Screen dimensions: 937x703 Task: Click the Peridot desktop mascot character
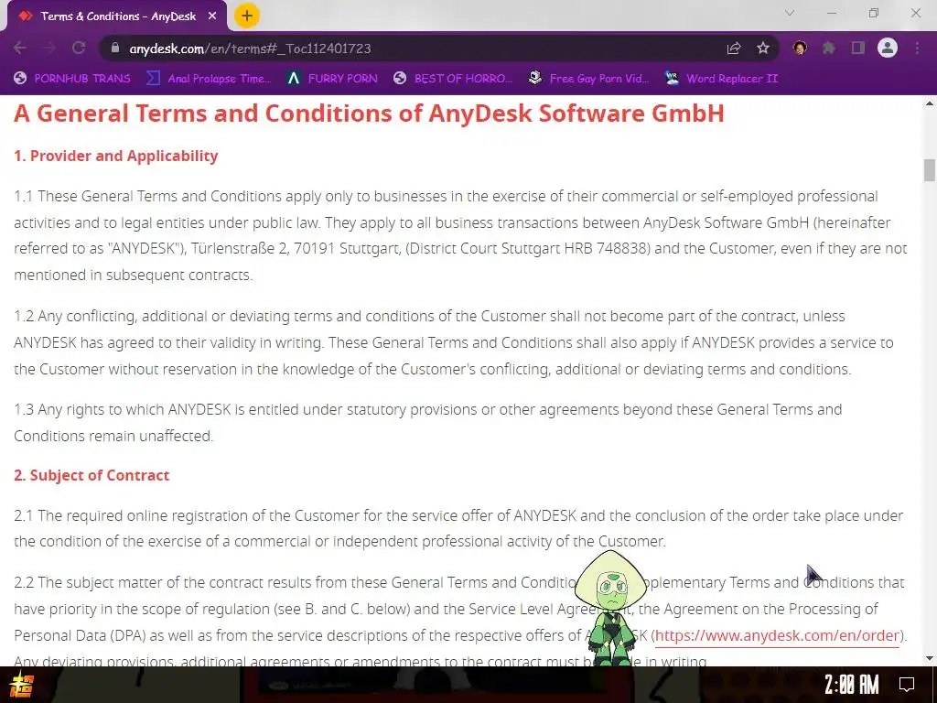point(610,608)
